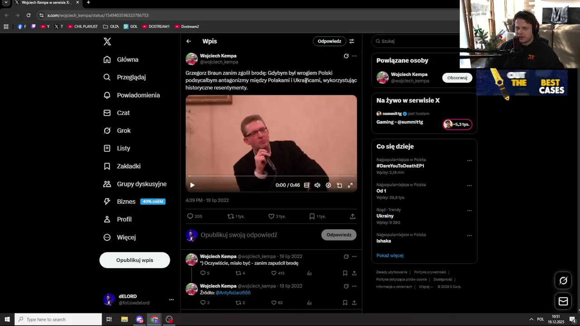
Task: Open Powiadomienia notifications
Action: 131,95
